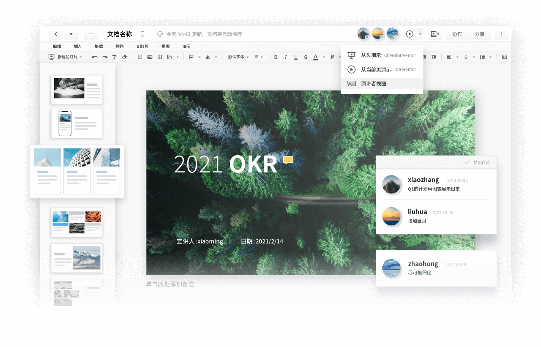The height and width of the screenshot is (347, 541).
Task: Select 演讲者视图 from presentation menu
Action: pyautogui.click(x=373, y=84)
